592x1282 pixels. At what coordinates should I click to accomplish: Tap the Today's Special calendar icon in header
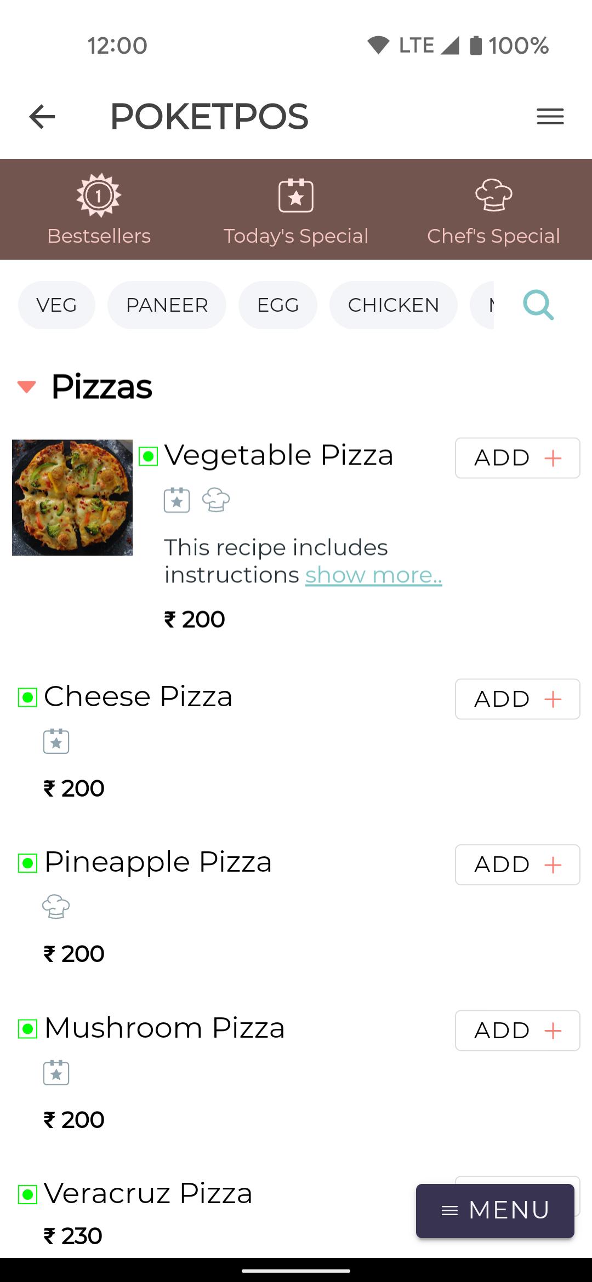(296, 195)
